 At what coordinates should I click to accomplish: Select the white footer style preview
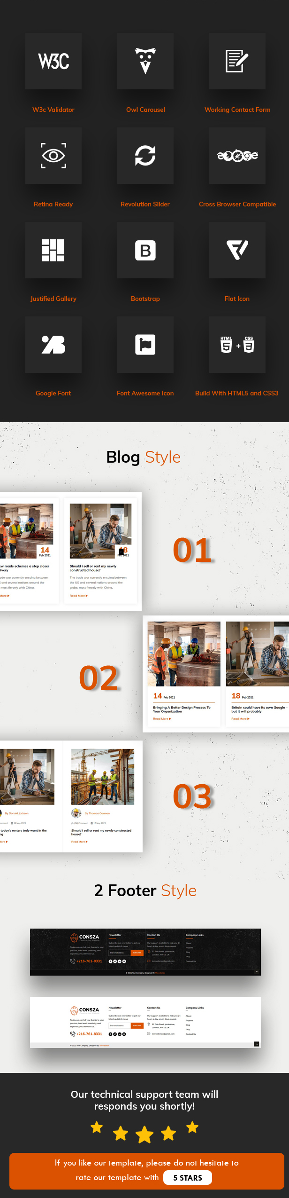pyautogui.click(x=145, y=1022)
